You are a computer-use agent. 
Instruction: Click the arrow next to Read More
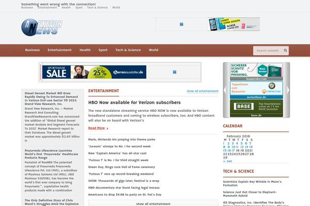pos(107,129)
